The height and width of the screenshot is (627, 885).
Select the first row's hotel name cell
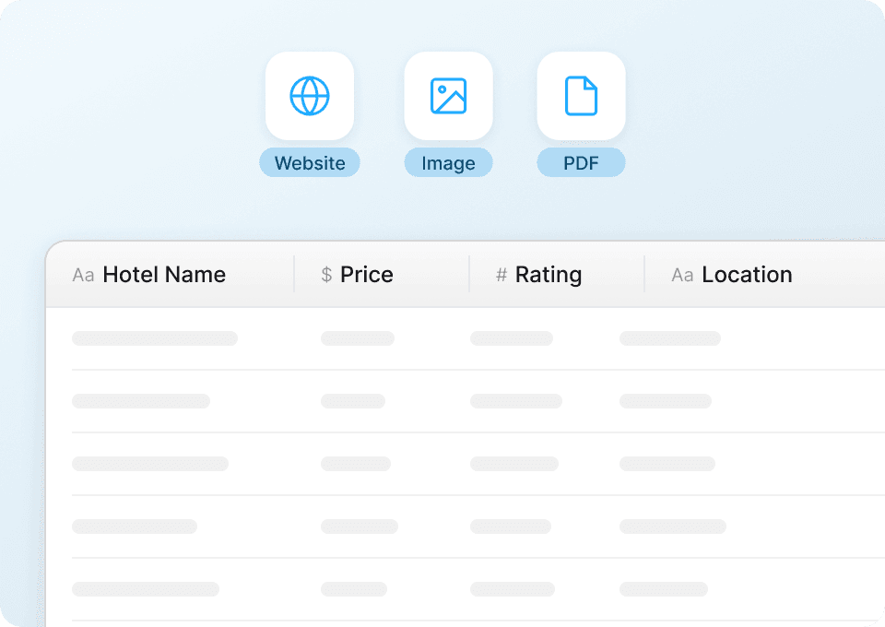[x=155, y=338]
